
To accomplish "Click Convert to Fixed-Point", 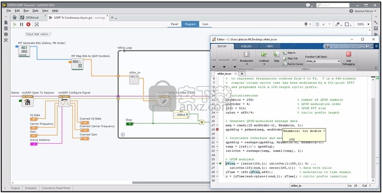I will point(56,188).
